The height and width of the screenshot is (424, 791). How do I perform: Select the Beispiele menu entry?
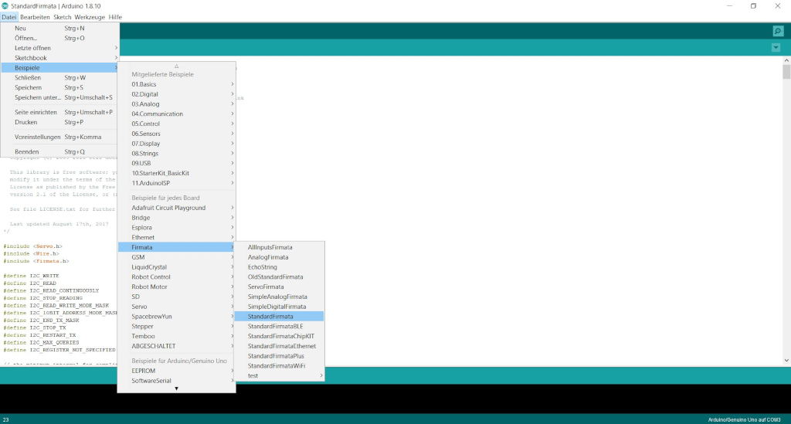click(x=59, y=67)
